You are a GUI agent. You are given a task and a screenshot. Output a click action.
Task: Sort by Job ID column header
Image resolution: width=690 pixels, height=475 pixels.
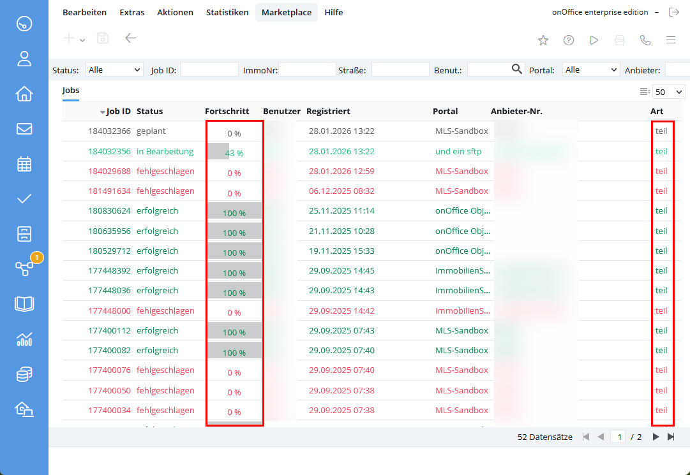click(118, 111)
